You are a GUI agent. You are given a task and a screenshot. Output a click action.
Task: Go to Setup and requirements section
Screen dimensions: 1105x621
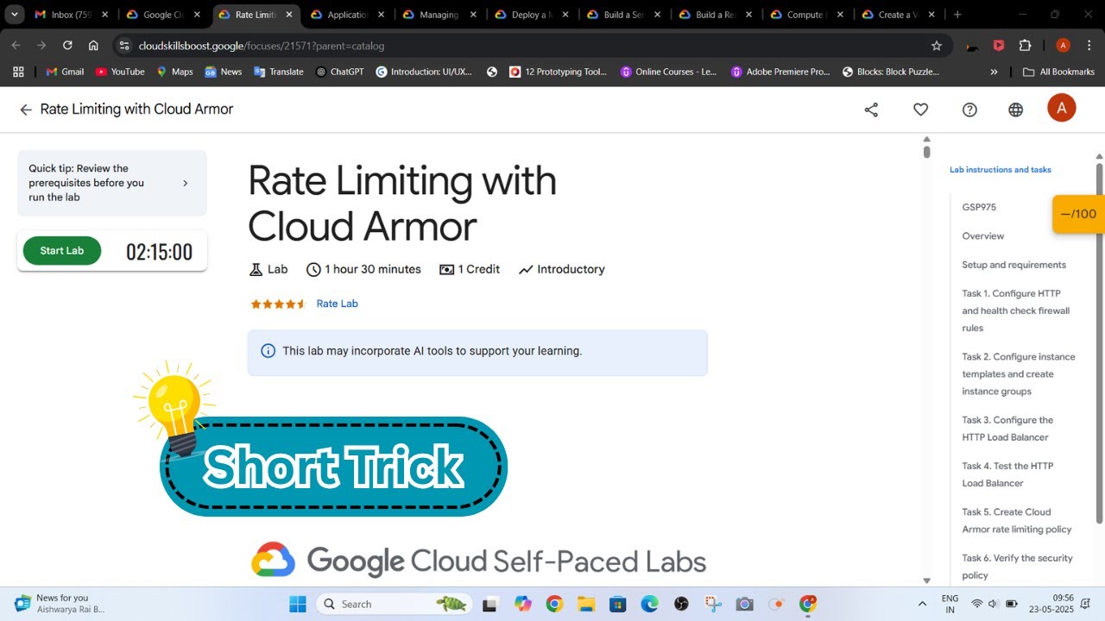tap(1014, 265)
